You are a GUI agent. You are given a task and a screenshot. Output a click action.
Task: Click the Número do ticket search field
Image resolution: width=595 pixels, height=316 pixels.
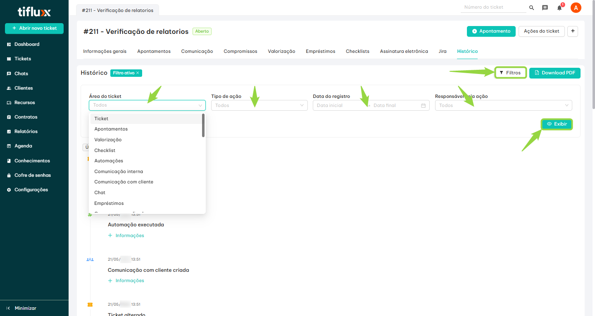pos(494,7)
